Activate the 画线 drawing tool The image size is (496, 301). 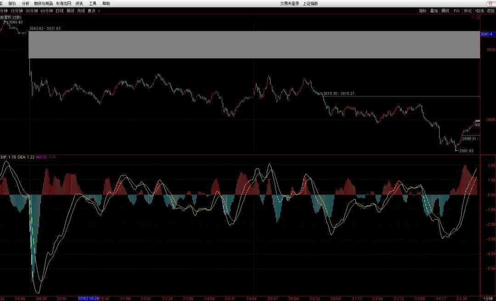pos(445,10)
